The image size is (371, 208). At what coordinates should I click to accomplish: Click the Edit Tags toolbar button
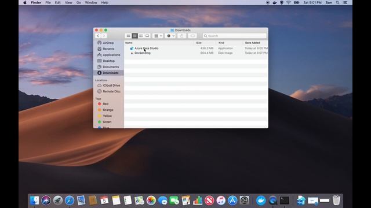(x=192, y=36)
